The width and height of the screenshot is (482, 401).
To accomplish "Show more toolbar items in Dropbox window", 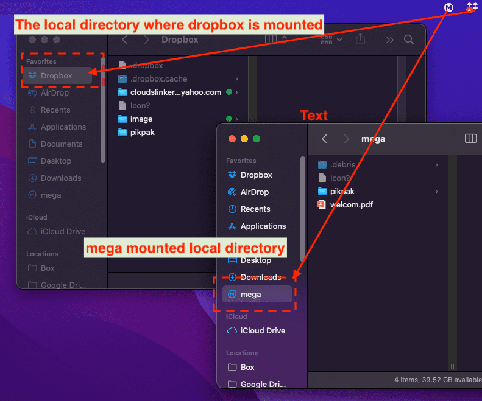I will coord(389,40).
